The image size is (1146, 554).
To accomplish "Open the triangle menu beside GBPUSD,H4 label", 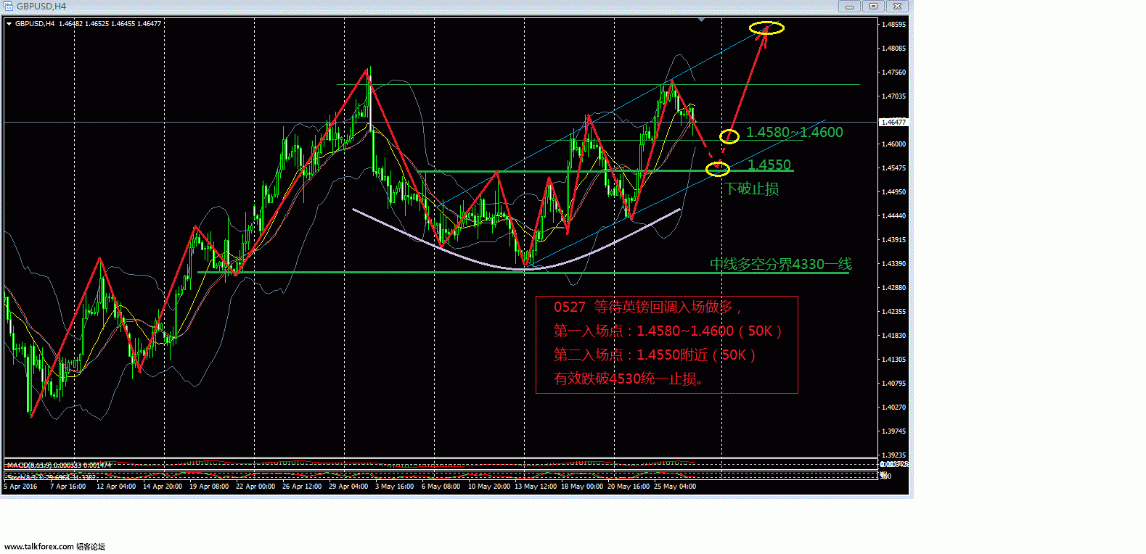I will tap(9, 24).
